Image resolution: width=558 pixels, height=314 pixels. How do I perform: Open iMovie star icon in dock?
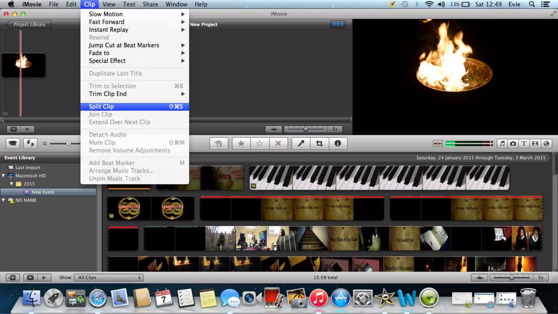tap(384, 298)
